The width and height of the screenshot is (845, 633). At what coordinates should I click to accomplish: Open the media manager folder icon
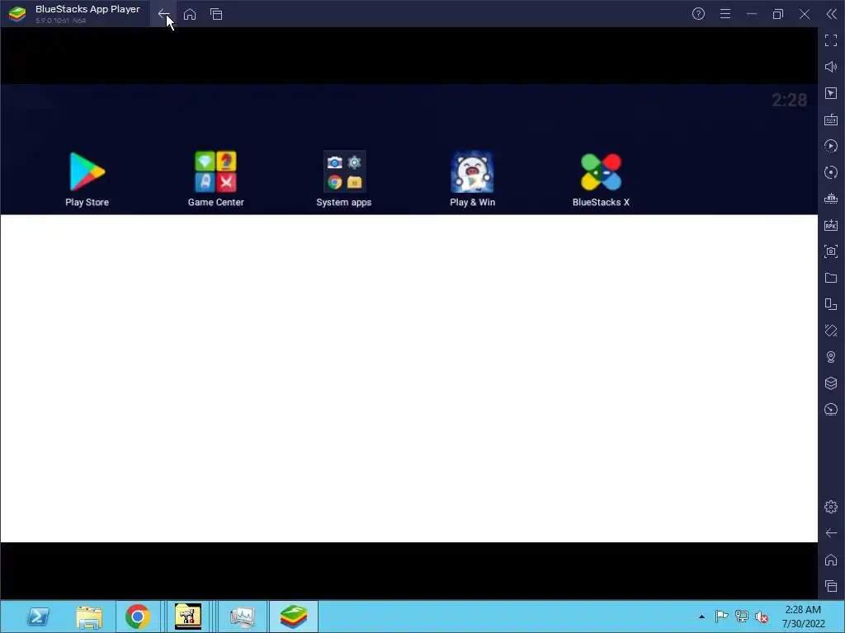pyautogui.click(x=831, y=278)
